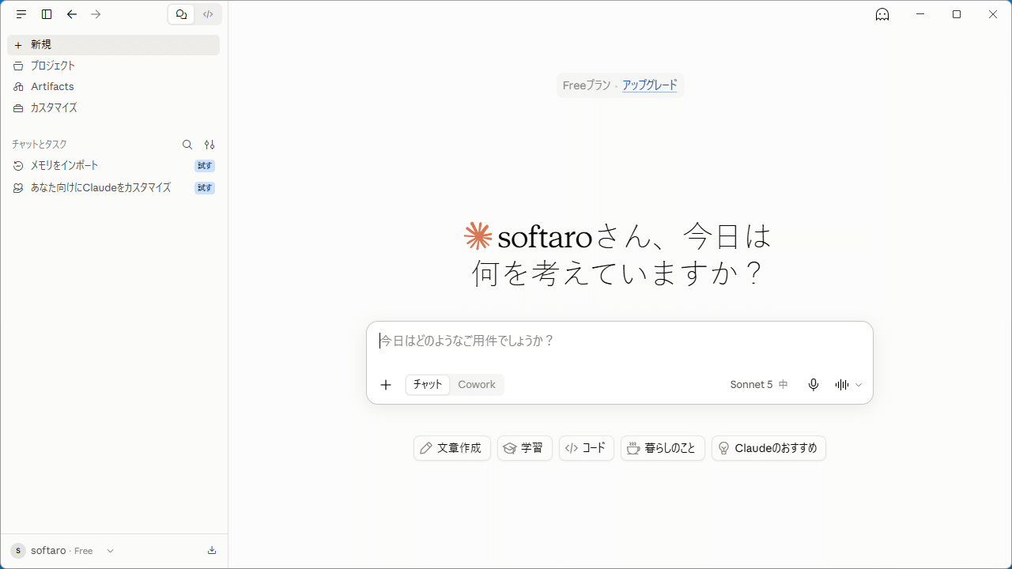Switch to chat mode bubble icon

point(182,14)
